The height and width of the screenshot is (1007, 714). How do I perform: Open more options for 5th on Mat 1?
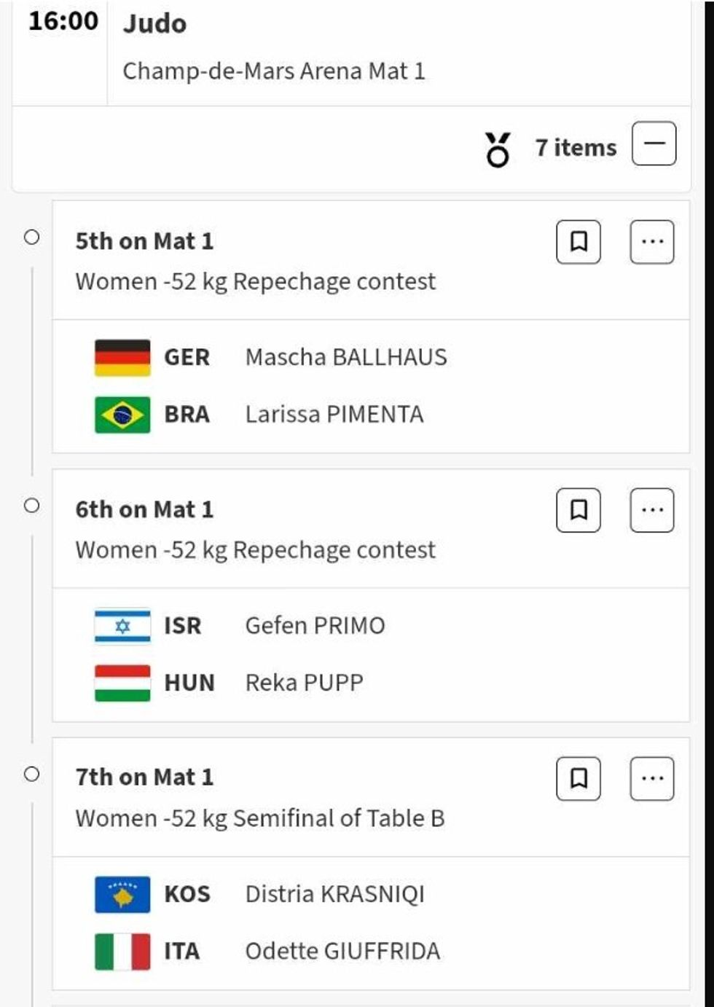coord(652,242)
